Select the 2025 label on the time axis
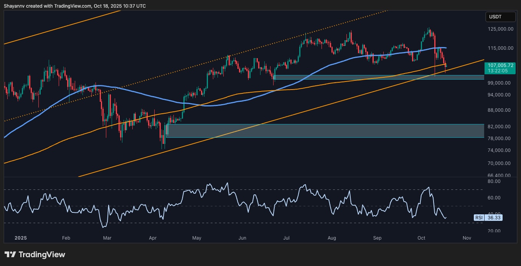This screenshot has height=266, width=521. 20,238
